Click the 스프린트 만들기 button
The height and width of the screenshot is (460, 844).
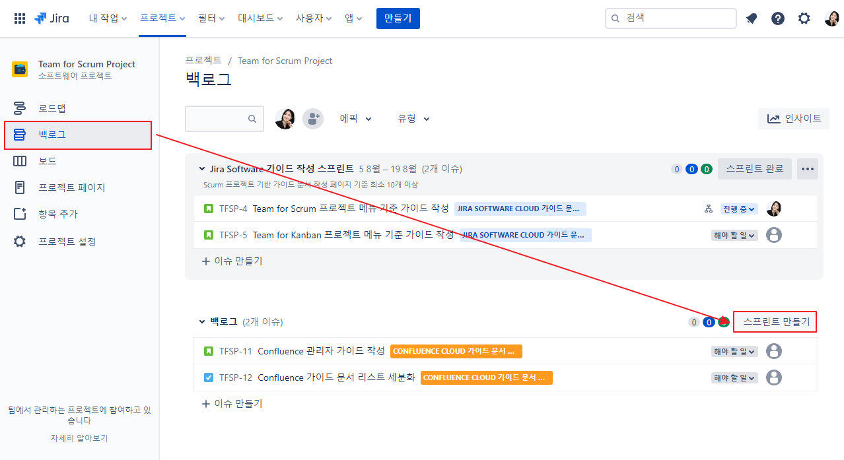click(x=776, y=322)
